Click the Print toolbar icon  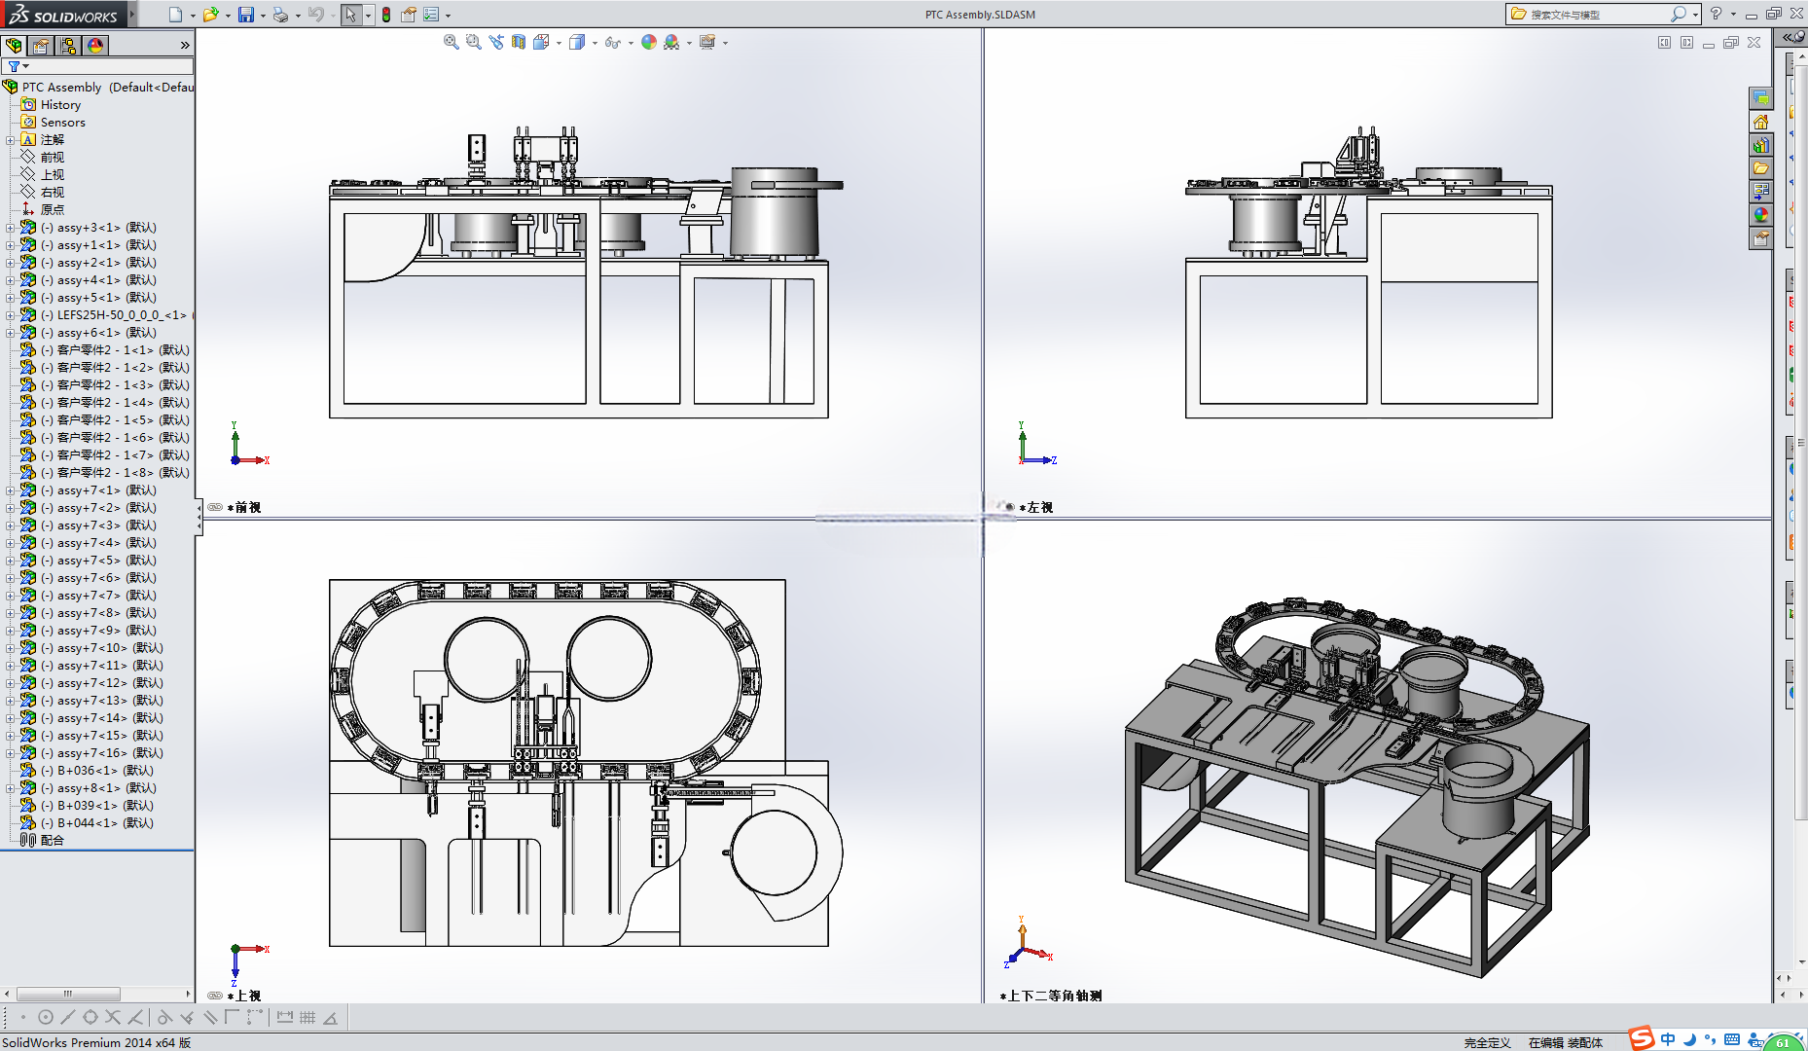(x=280, y=15)
